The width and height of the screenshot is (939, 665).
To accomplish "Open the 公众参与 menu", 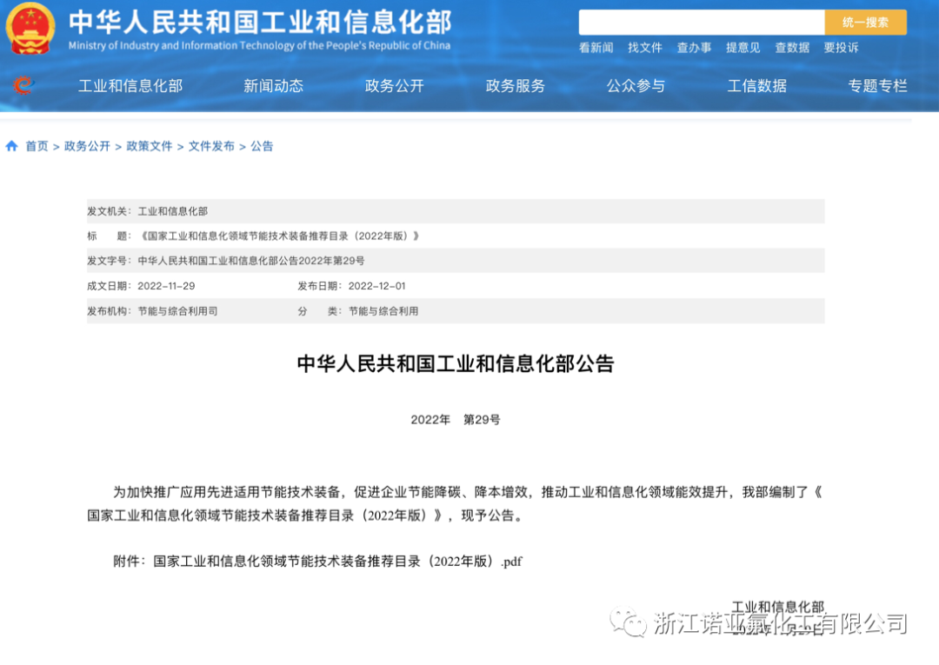I will [x=636, y=86].
